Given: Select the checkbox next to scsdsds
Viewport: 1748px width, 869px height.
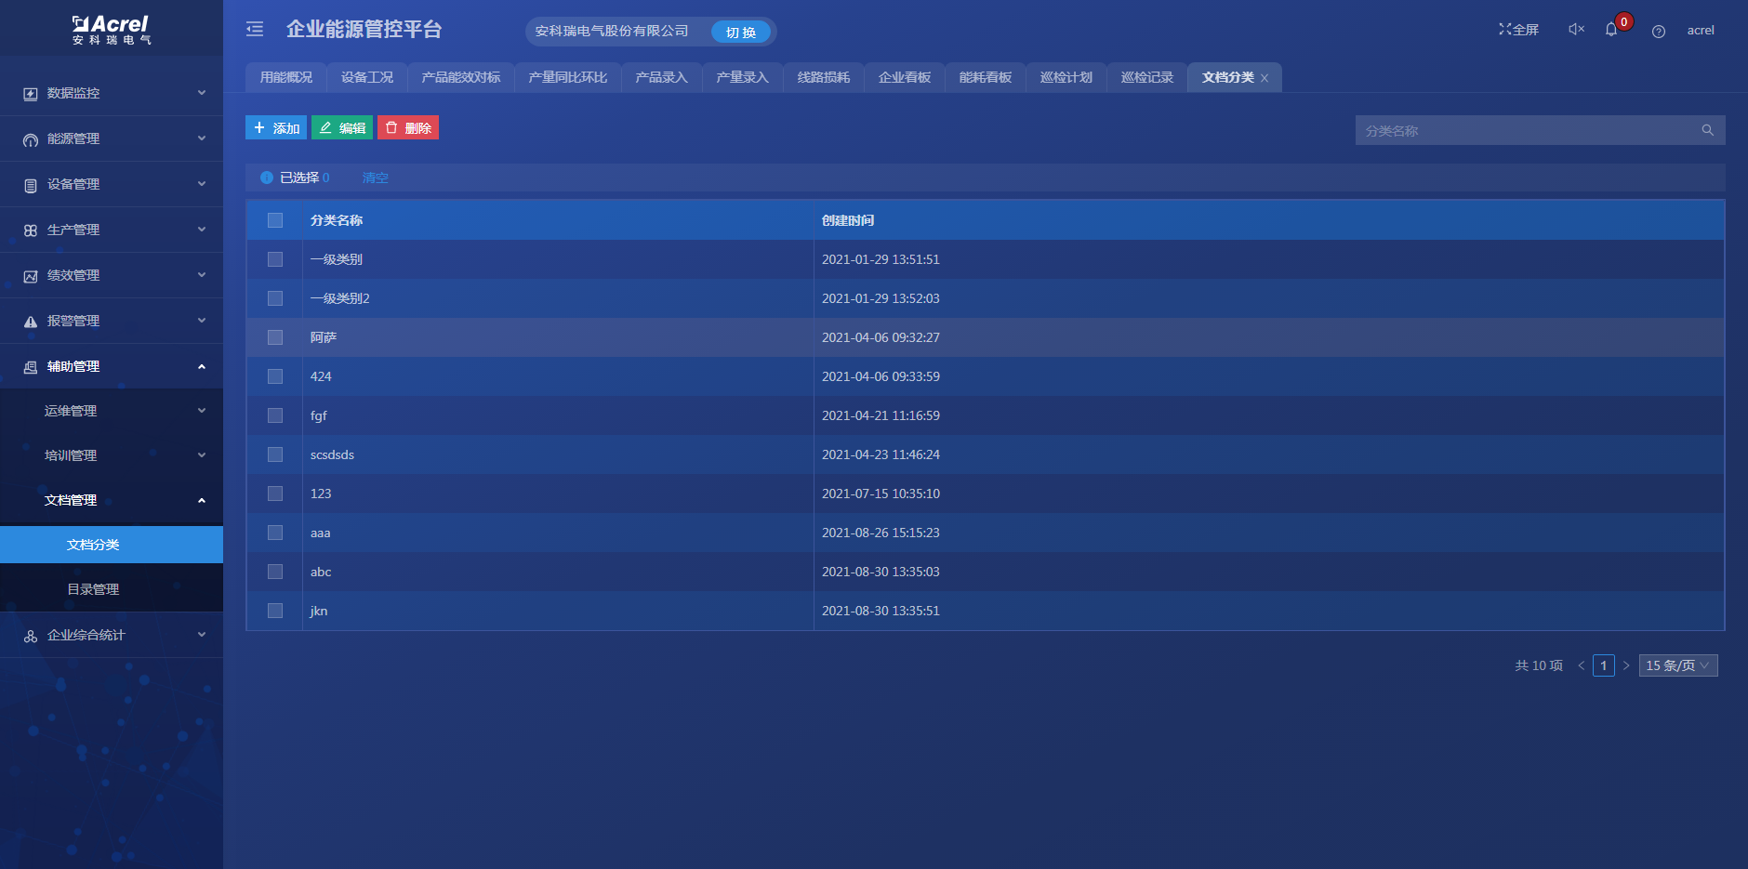Looking at the screenshot, I should click(275, 454).
